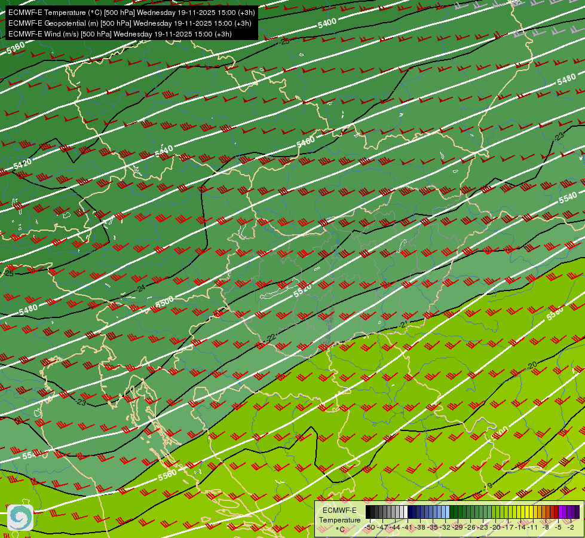Click the 5400 geopotential contour label

pos(327,23)
